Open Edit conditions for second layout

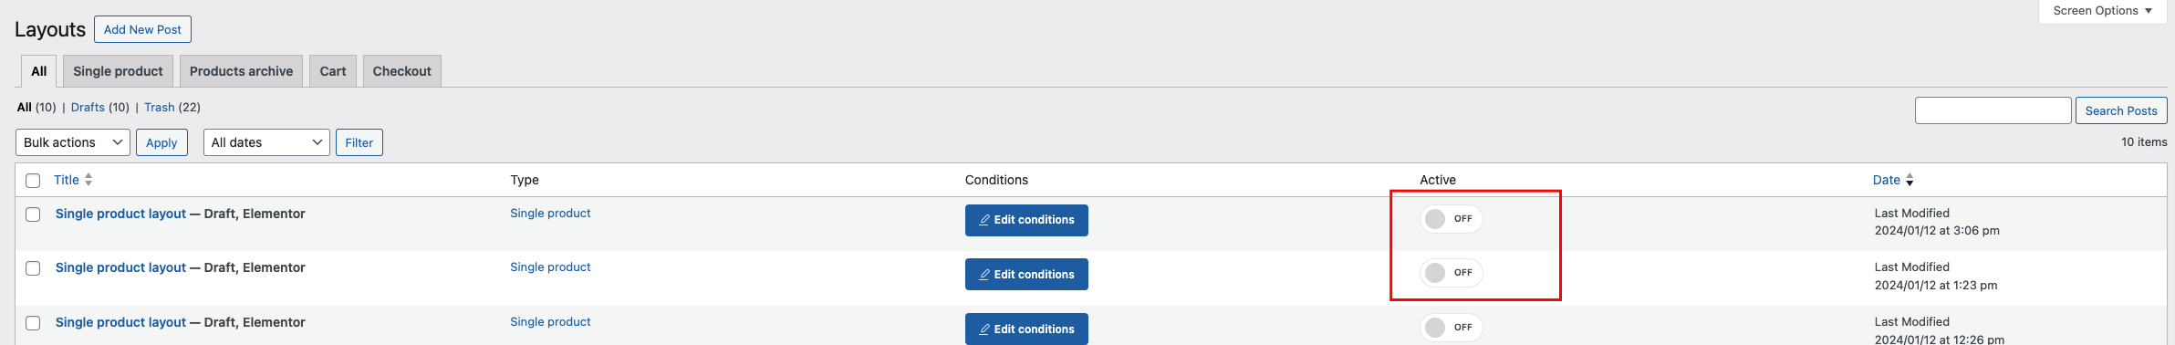1026,274
